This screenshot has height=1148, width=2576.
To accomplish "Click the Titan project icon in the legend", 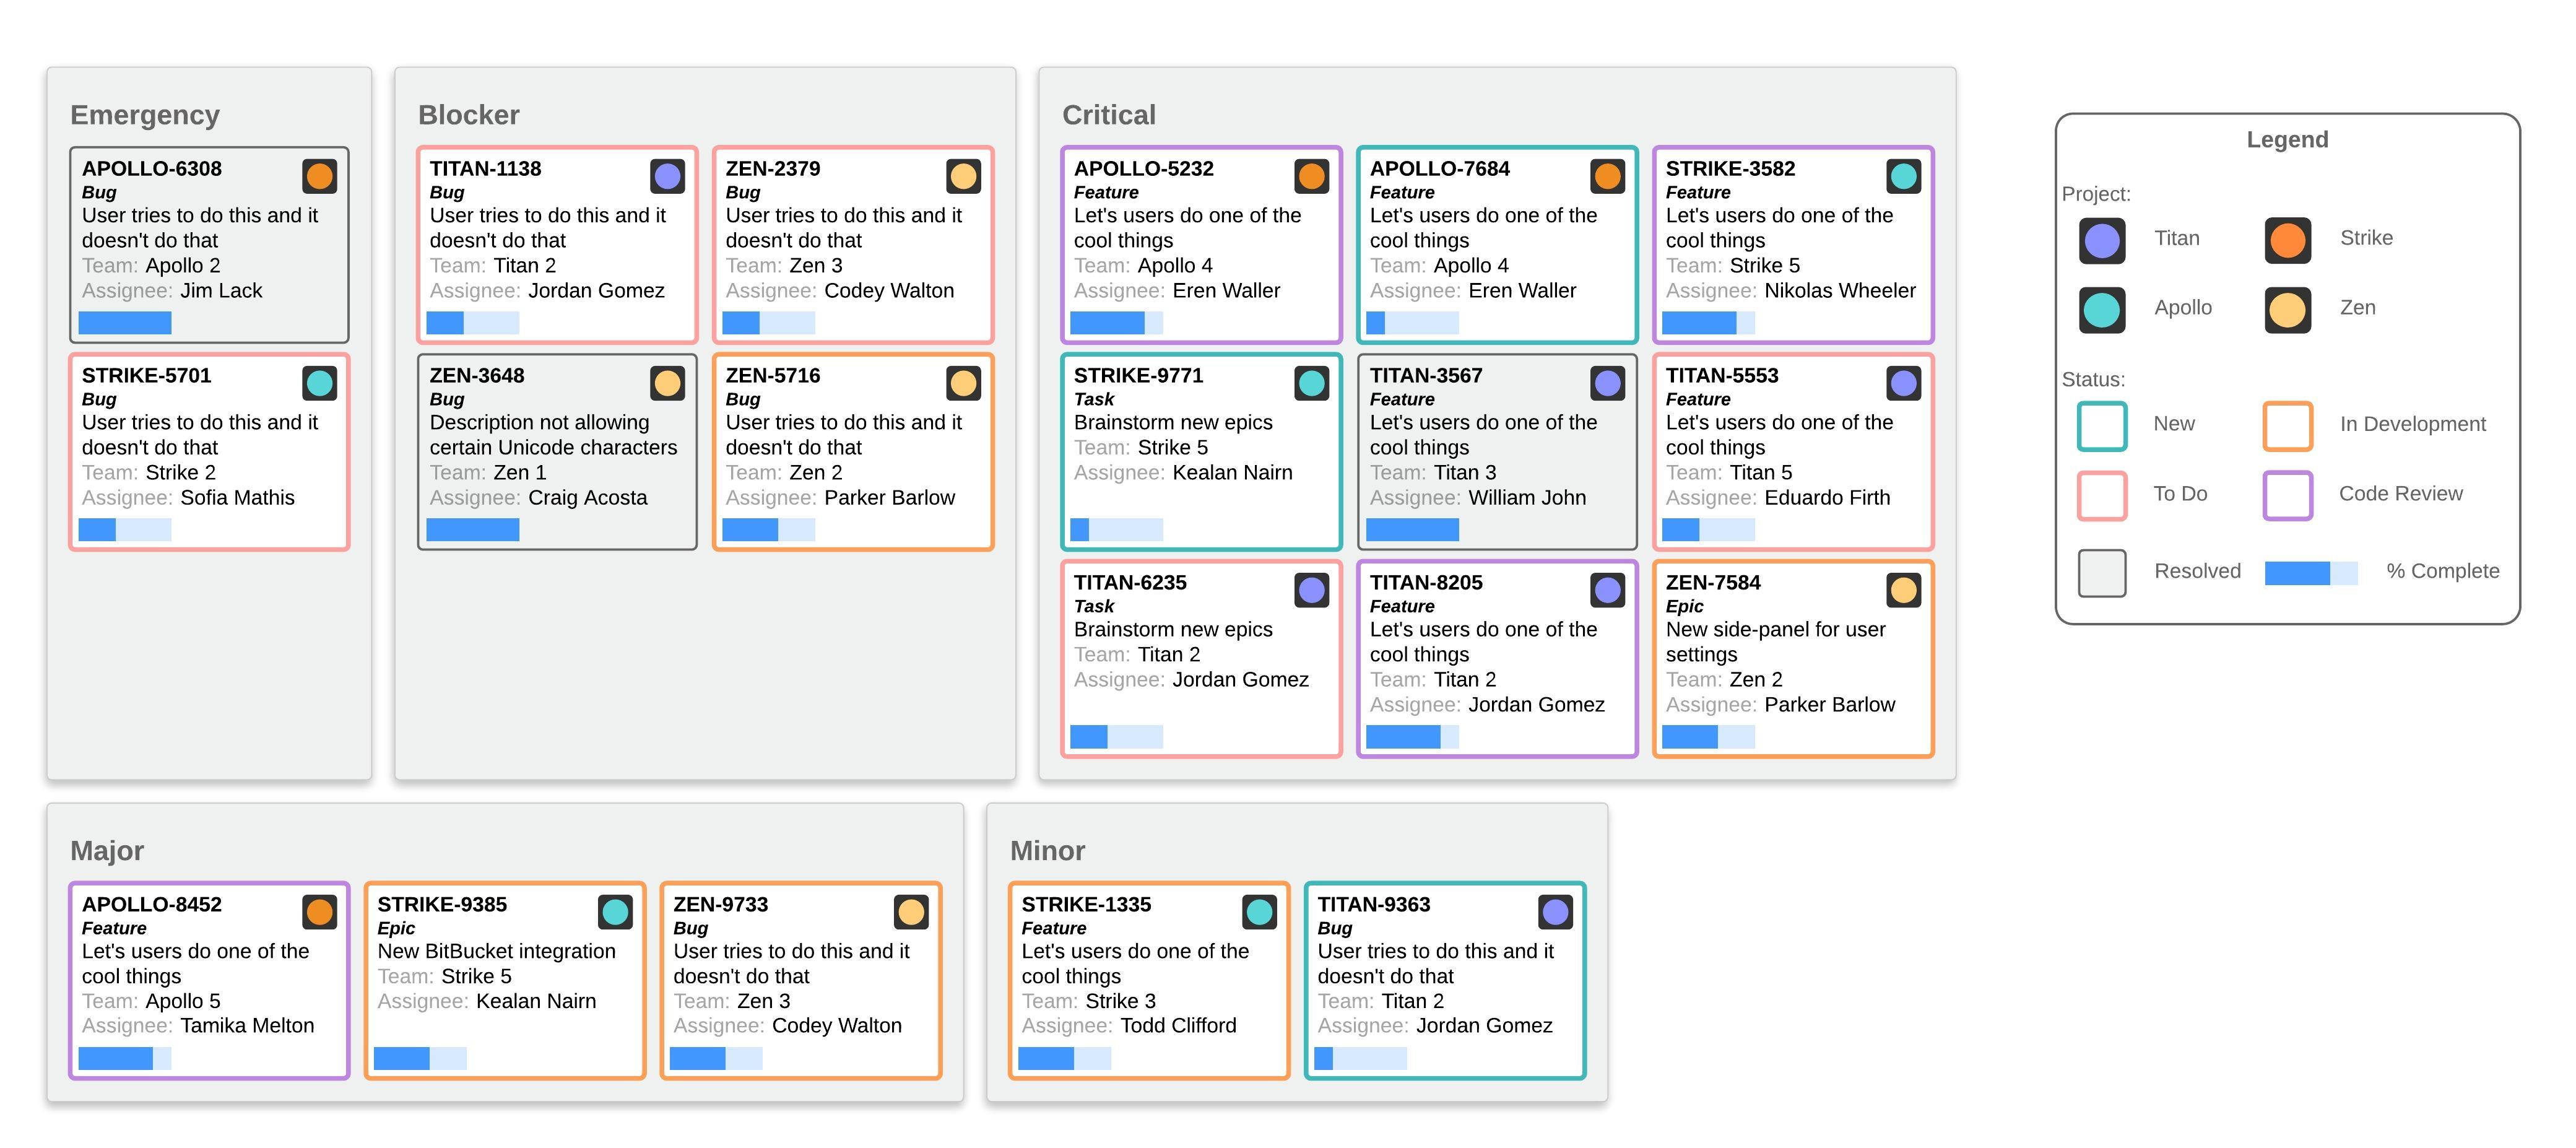I will click(2102, 241).
